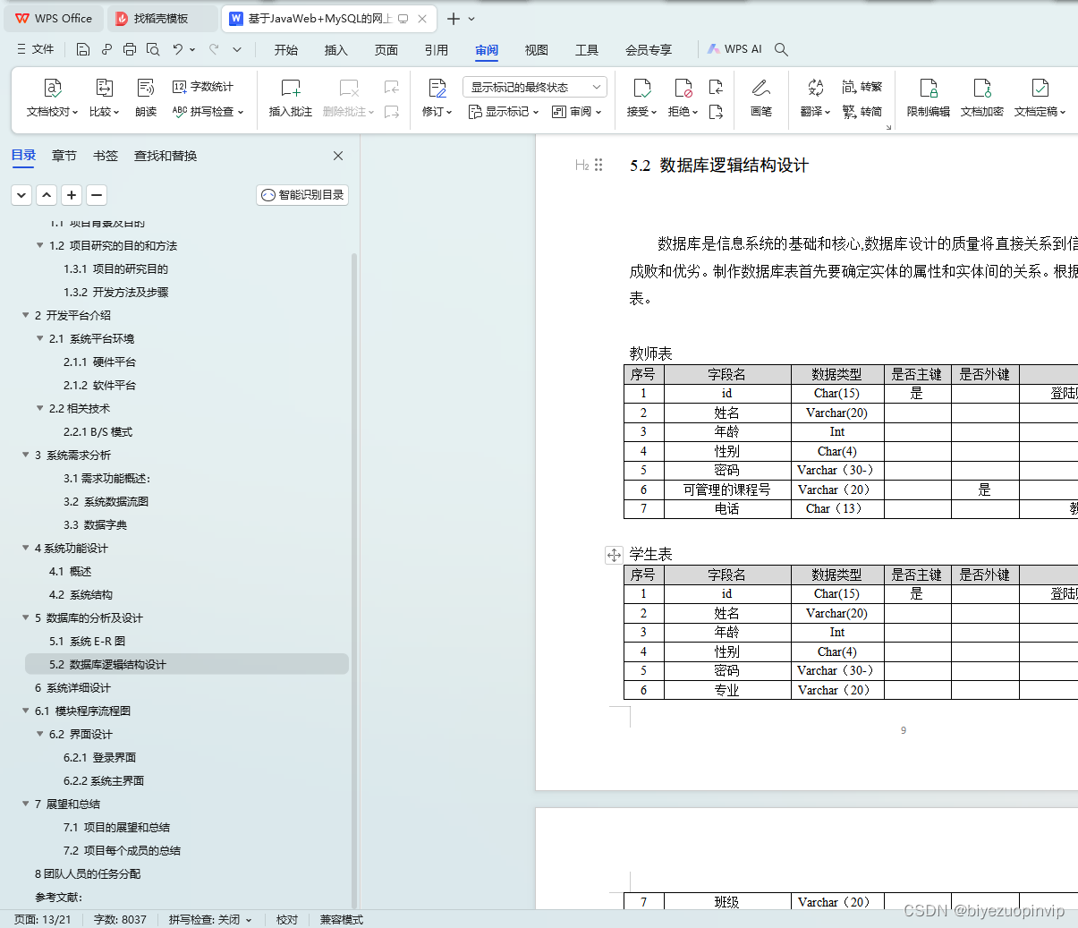Click the 文档定稿 icon
The width and height of the screenshot is (1078, 928).
click(x=1040, y=88)
